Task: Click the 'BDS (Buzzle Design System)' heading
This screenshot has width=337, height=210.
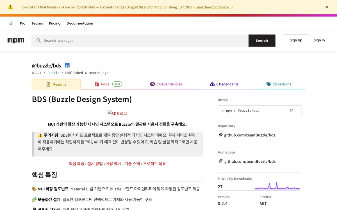Action: tap(82, 99)
